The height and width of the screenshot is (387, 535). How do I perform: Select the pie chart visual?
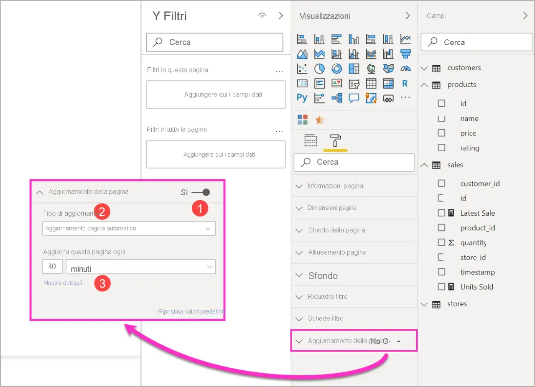[319, 69]
